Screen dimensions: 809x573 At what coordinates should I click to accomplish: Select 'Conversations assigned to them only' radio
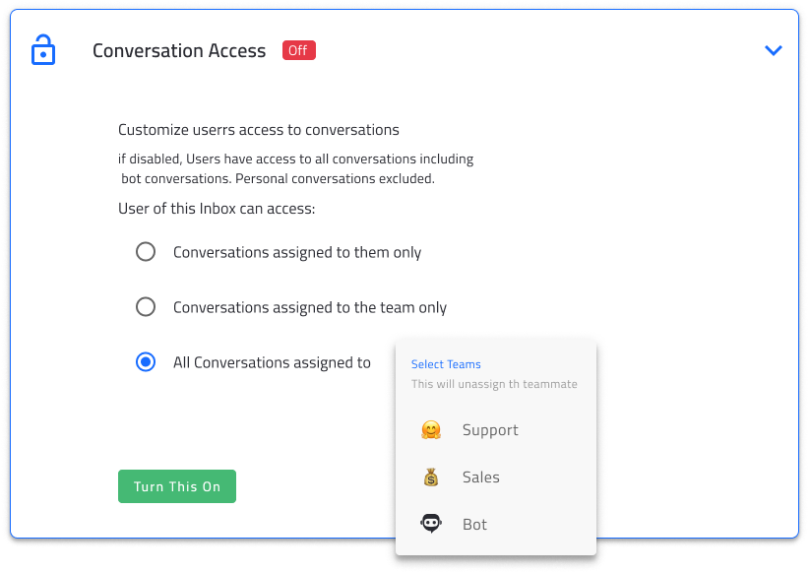(x=146, y=252)
